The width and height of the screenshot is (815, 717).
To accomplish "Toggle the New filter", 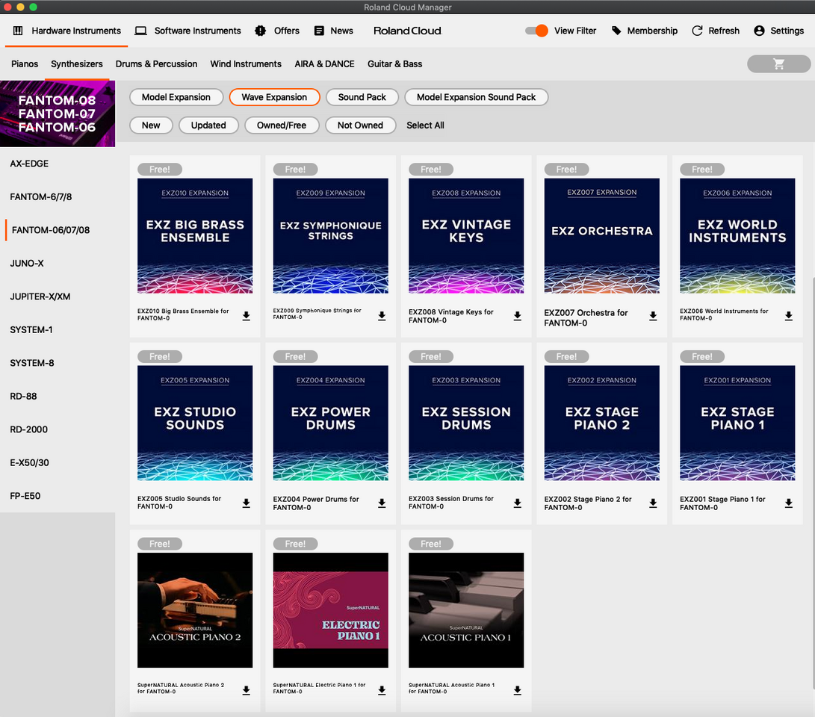I will 151,125.
